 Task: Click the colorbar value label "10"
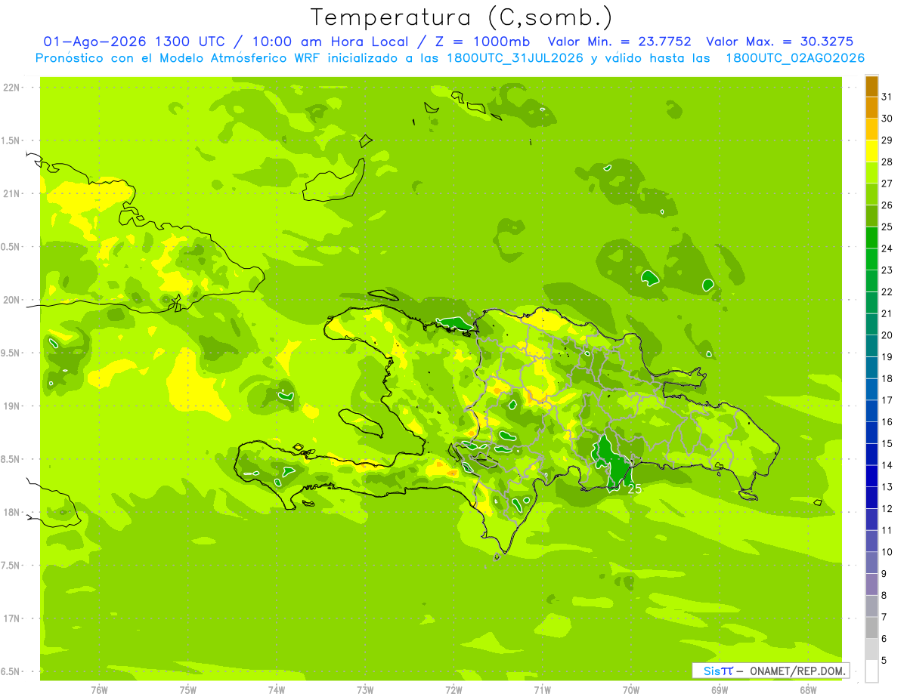pyautogui.click(x=887, y=552)
